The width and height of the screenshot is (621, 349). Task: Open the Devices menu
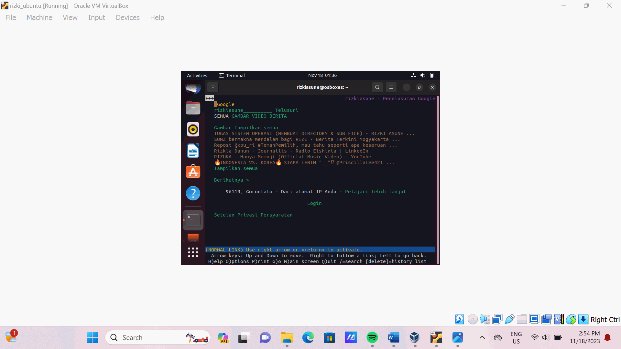pos(128,17)
